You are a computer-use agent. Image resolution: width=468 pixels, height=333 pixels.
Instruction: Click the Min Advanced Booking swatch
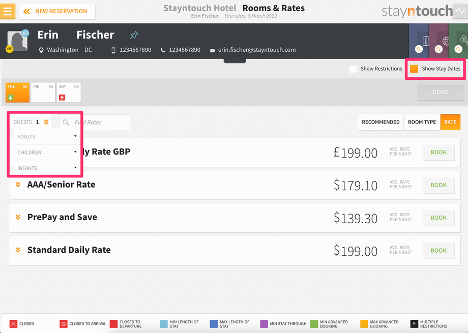314,324
